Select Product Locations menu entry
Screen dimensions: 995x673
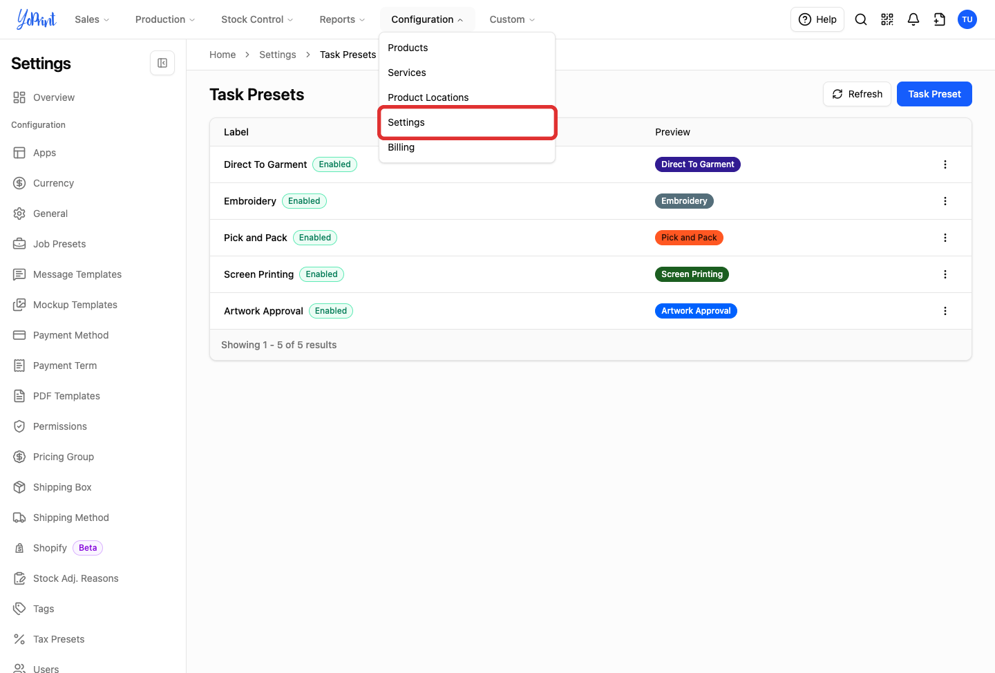coord(467,97)
